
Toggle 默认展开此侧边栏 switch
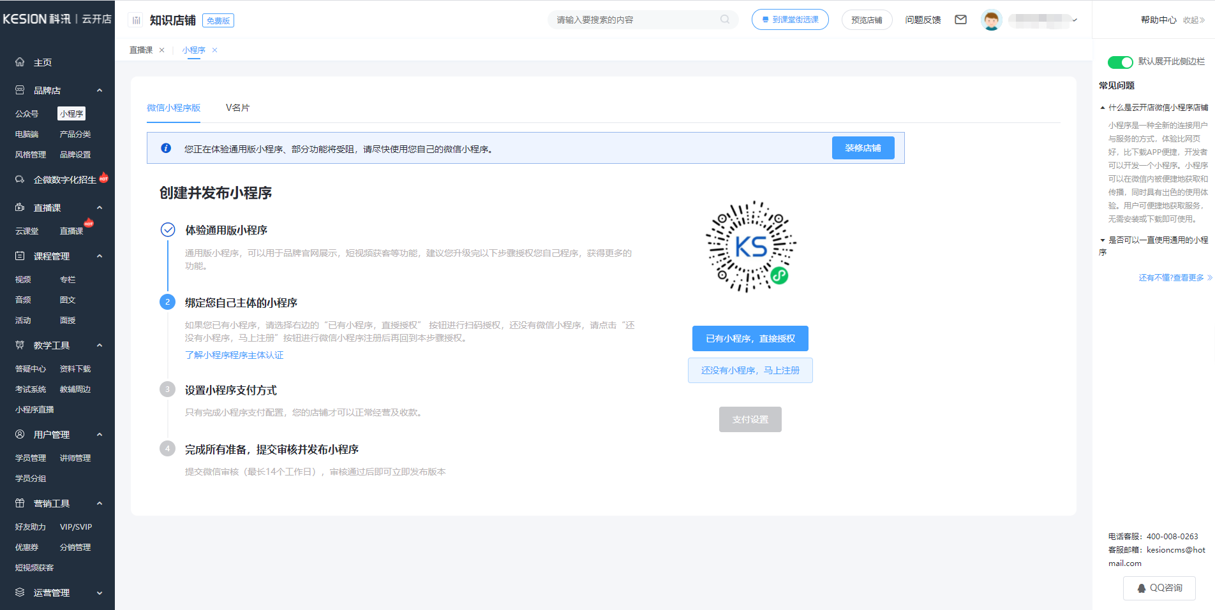pos(1120,62)
